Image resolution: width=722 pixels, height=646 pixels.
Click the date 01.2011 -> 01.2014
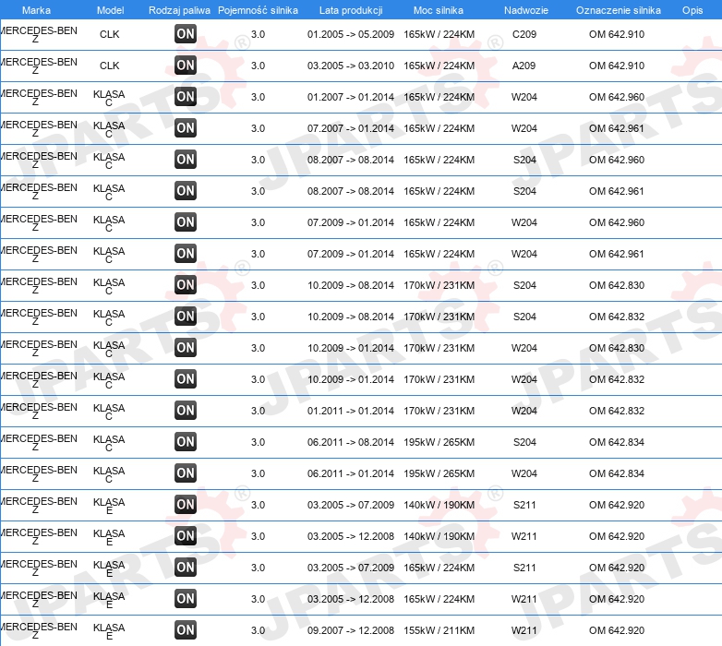(351, 411)
